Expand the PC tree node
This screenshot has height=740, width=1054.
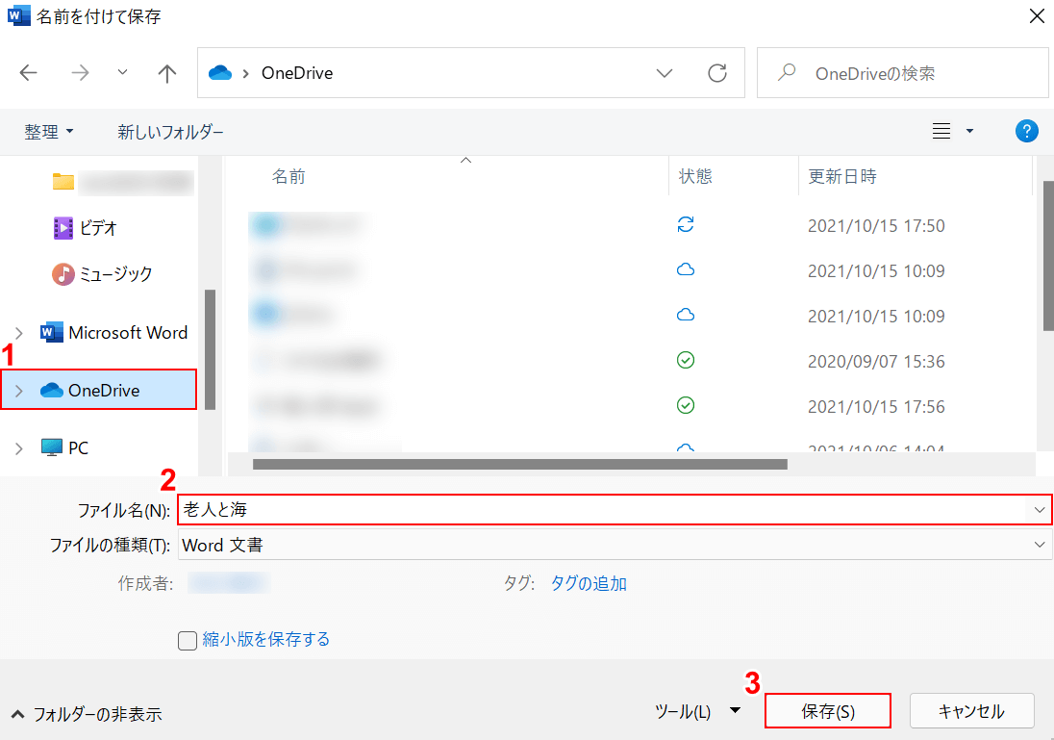[x=19, y=448]
